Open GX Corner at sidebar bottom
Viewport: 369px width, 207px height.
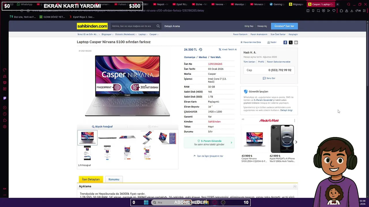click(x=5, y=189)
